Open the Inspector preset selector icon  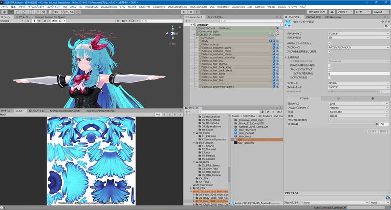pos(386,21)
